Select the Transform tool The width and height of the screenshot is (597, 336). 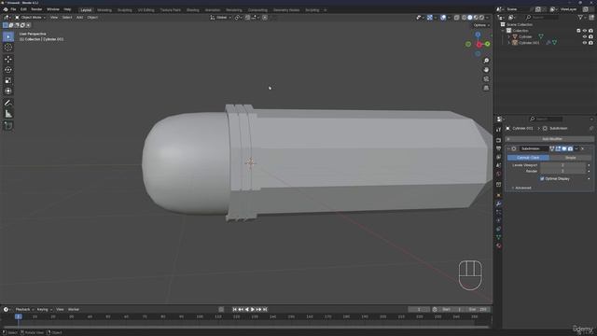click(x=8, y=91)
